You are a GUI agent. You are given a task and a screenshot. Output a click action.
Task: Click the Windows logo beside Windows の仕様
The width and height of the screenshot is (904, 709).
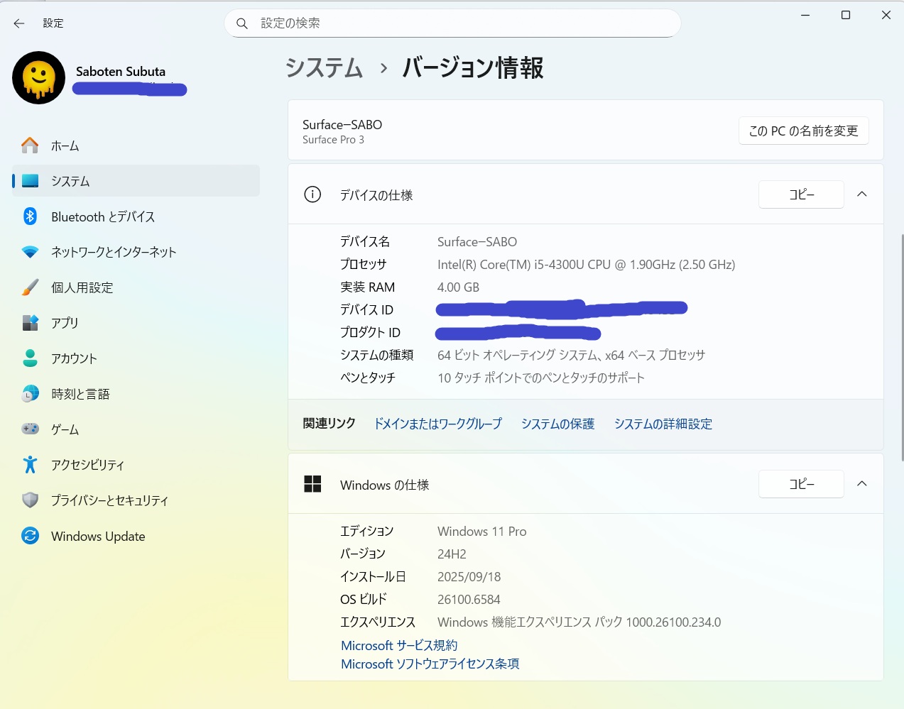click(312, 484)
